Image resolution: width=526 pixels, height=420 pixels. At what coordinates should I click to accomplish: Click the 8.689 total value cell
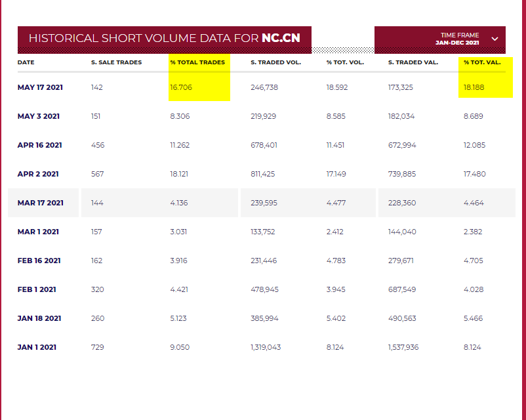click(474, 116)
